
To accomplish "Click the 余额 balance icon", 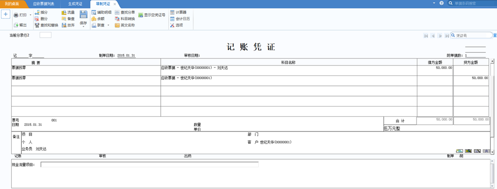I will [x=98, y=19].
